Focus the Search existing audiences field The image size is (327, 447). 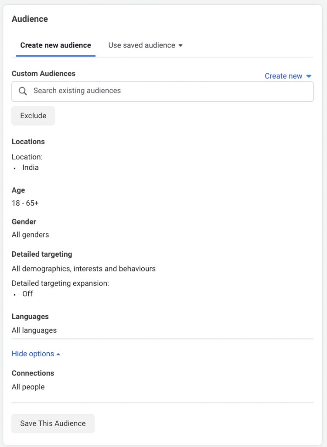click(x=163, y=91)
